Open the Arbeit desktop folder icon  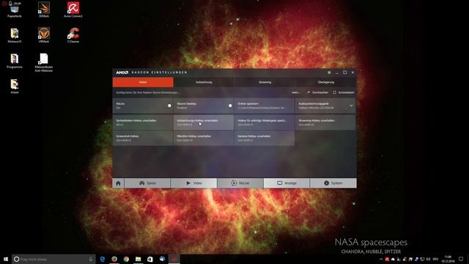pos(15,87)
